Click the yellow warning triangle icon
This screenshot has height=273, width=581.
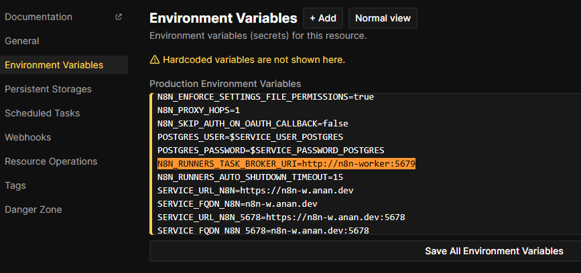click(x=155, y=60)
